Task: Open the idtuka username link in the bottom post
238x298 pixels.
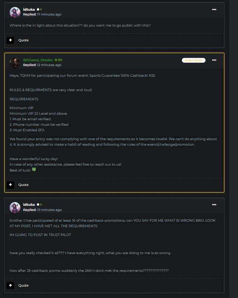Action: coord(29,204)
